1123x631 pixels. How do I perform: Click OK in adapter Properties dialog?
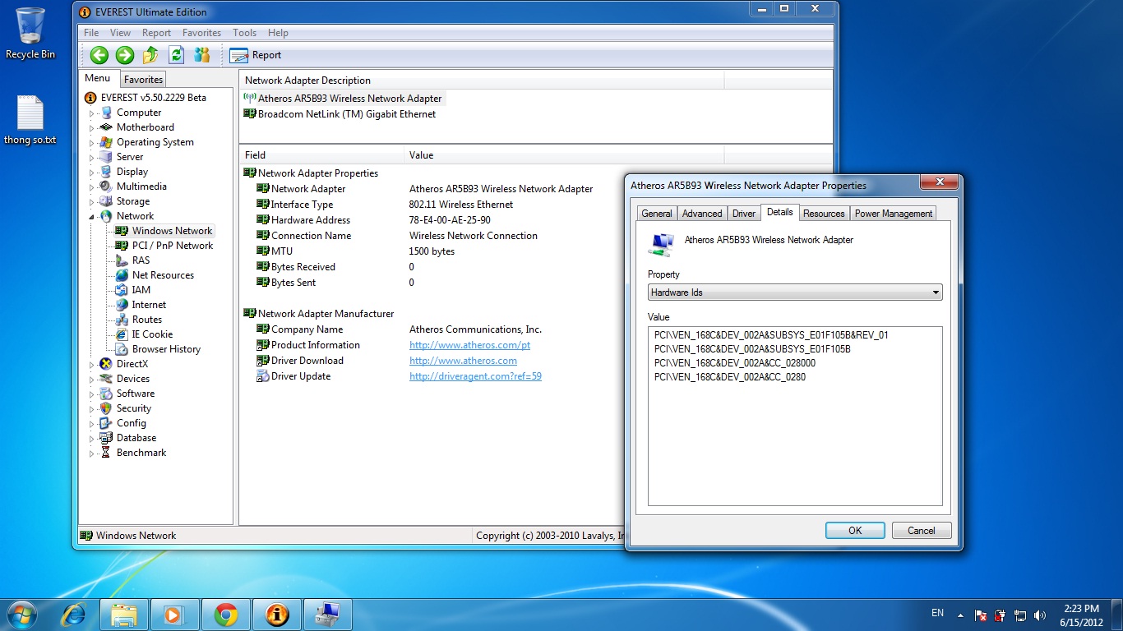(855, 531)
